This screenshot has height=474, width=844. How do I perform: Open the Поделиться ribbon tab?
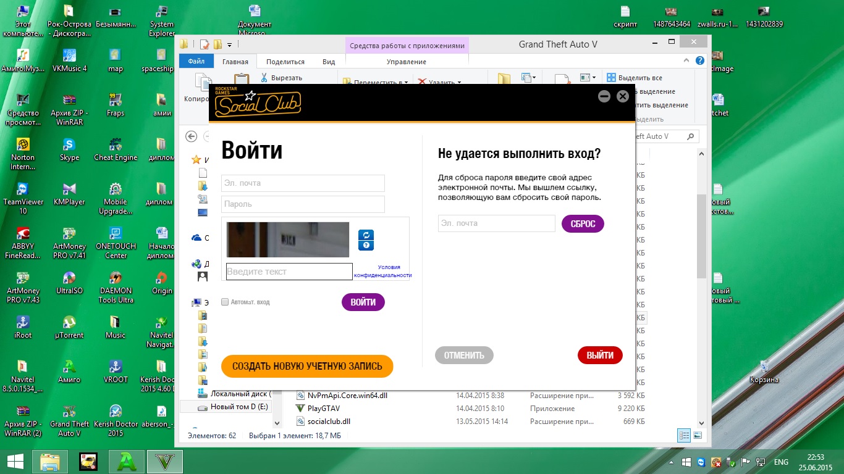pyautogui.click(x=285, y=62)
